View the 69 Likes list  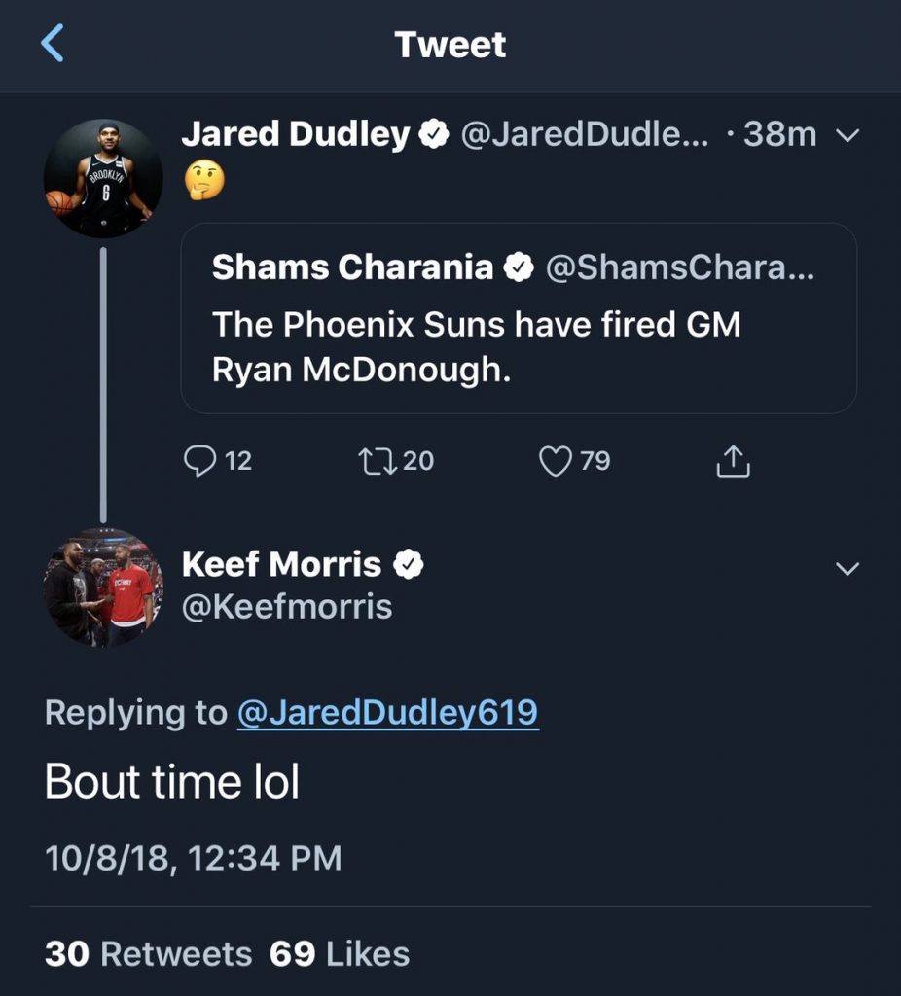[340, 954]
